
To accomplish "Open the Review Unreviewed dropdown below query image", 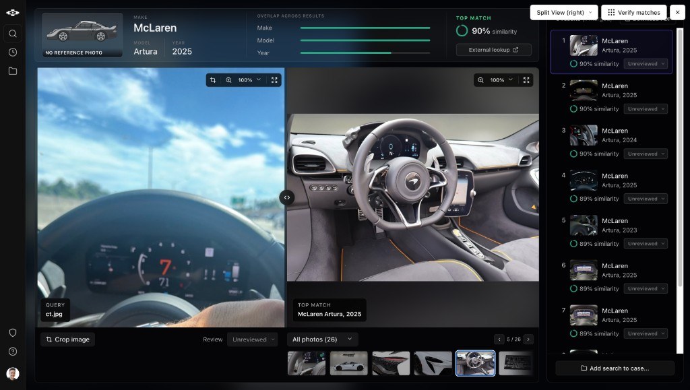I will pyautogui.click(x=253, y=339).
